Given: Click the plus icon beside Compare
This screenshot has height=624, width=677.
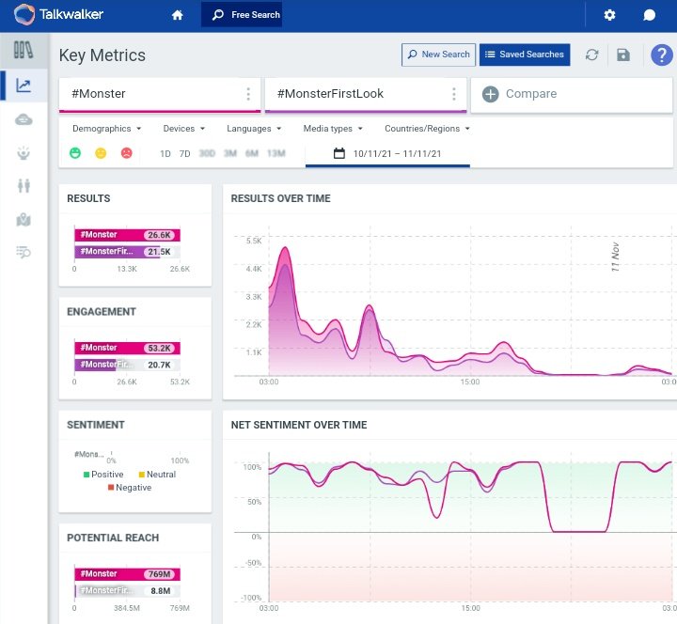Looking at the screenshot, I should coord(491,94).
